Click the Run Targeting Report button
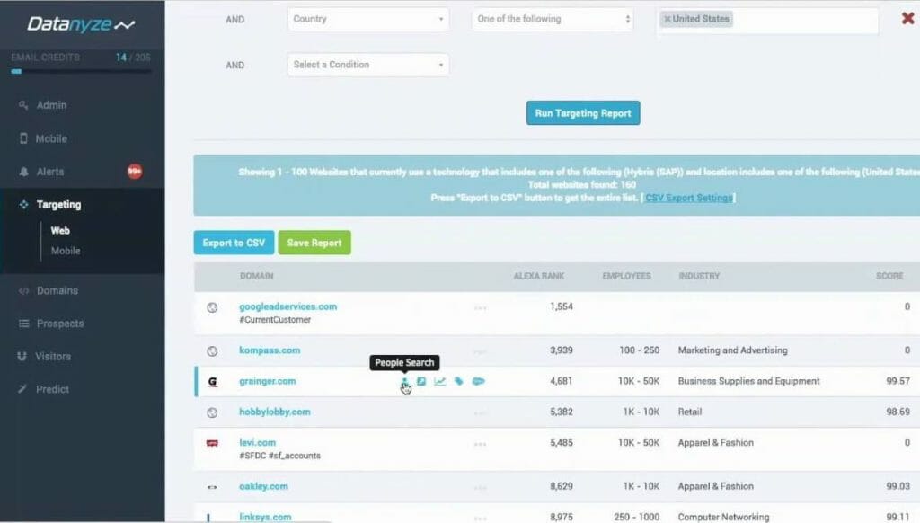This screenshot has width=920, height=523. [582, 113]
